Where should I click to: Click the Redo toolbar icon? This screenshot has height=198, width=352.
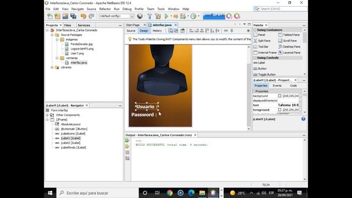(x=91, y=16)
